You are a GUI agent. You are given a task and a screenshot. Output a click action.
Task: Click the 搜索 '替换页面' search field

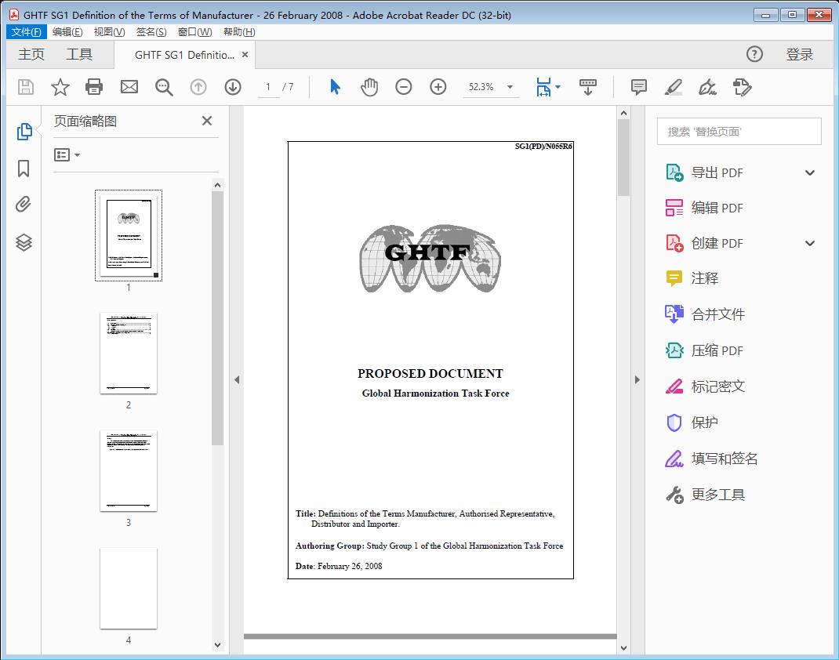[x=738, y=131]
